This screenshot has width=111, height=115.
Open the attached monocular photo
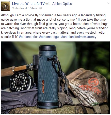[x=55, y=78]
